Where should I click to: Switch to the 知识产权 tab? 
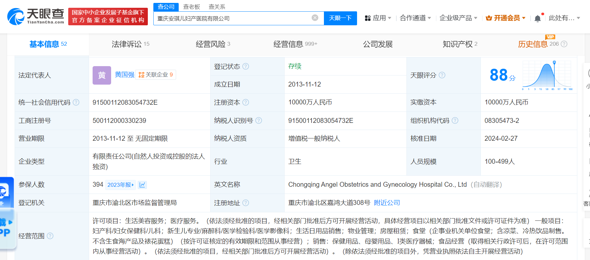click(x=460, y=44)
